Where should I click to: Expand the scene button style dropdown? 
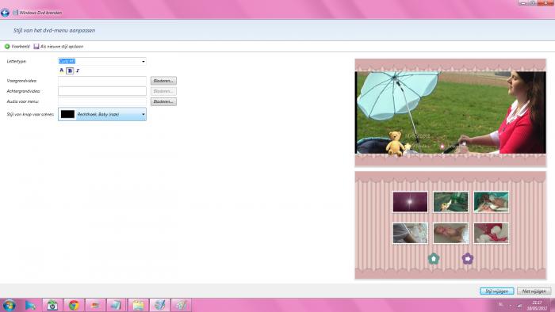143,114
